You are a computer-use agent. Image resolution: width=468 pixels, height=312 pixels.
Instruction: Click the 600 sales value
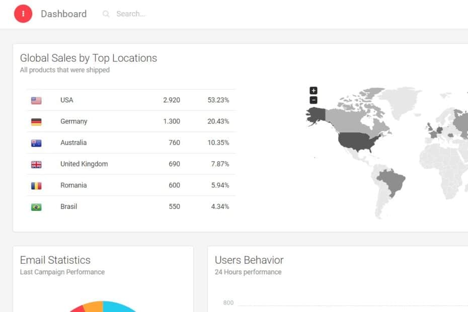tap(174, 185)
